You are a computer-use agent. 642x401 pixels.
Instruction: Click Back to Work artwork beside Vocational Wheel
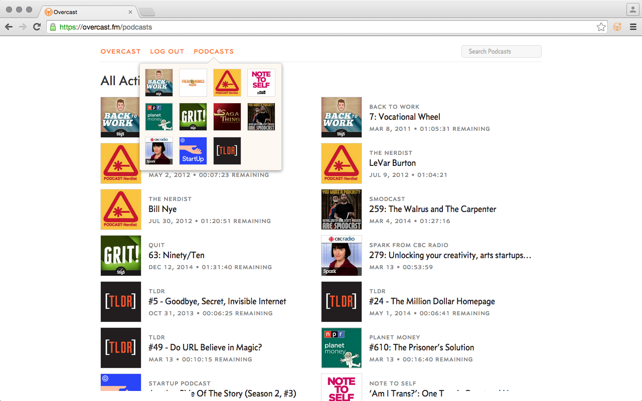342,117
